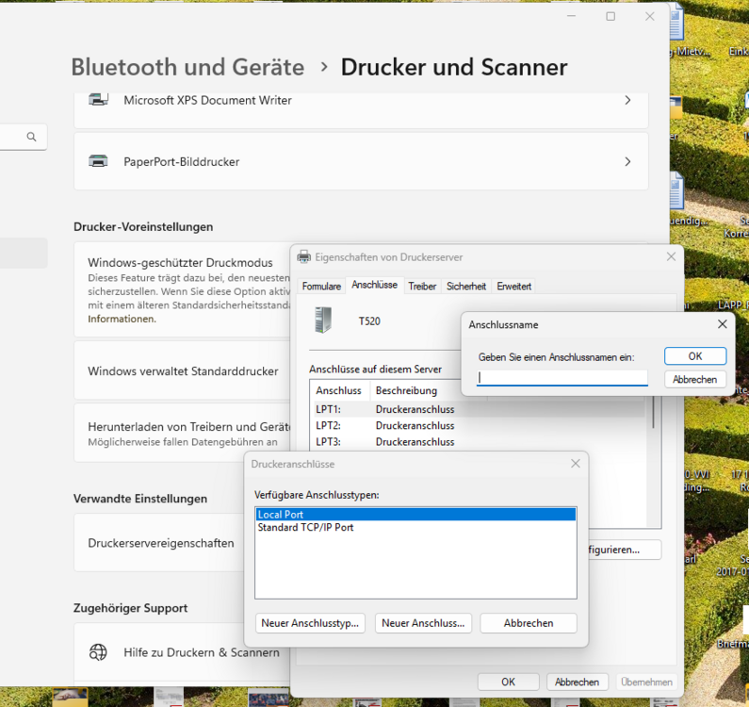Click the printer icon in Eigenschaften title bar
Viewport: 749px width, 707px height.
303,256
